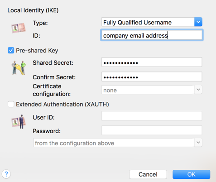The height and width of the screenshot is (182, 216).
Task: Uncheck the Pre-shared Key checkbox
Action: [11, 50]
